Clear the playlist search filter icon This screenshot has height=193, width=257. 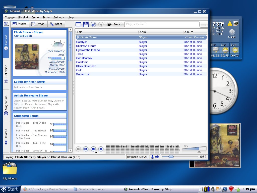[109, 24]
